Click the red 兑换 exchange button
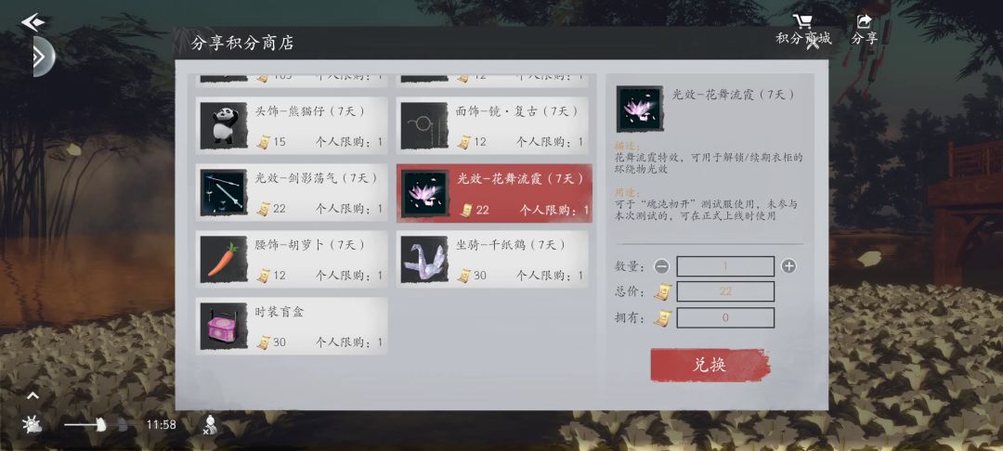 point(710,365)
